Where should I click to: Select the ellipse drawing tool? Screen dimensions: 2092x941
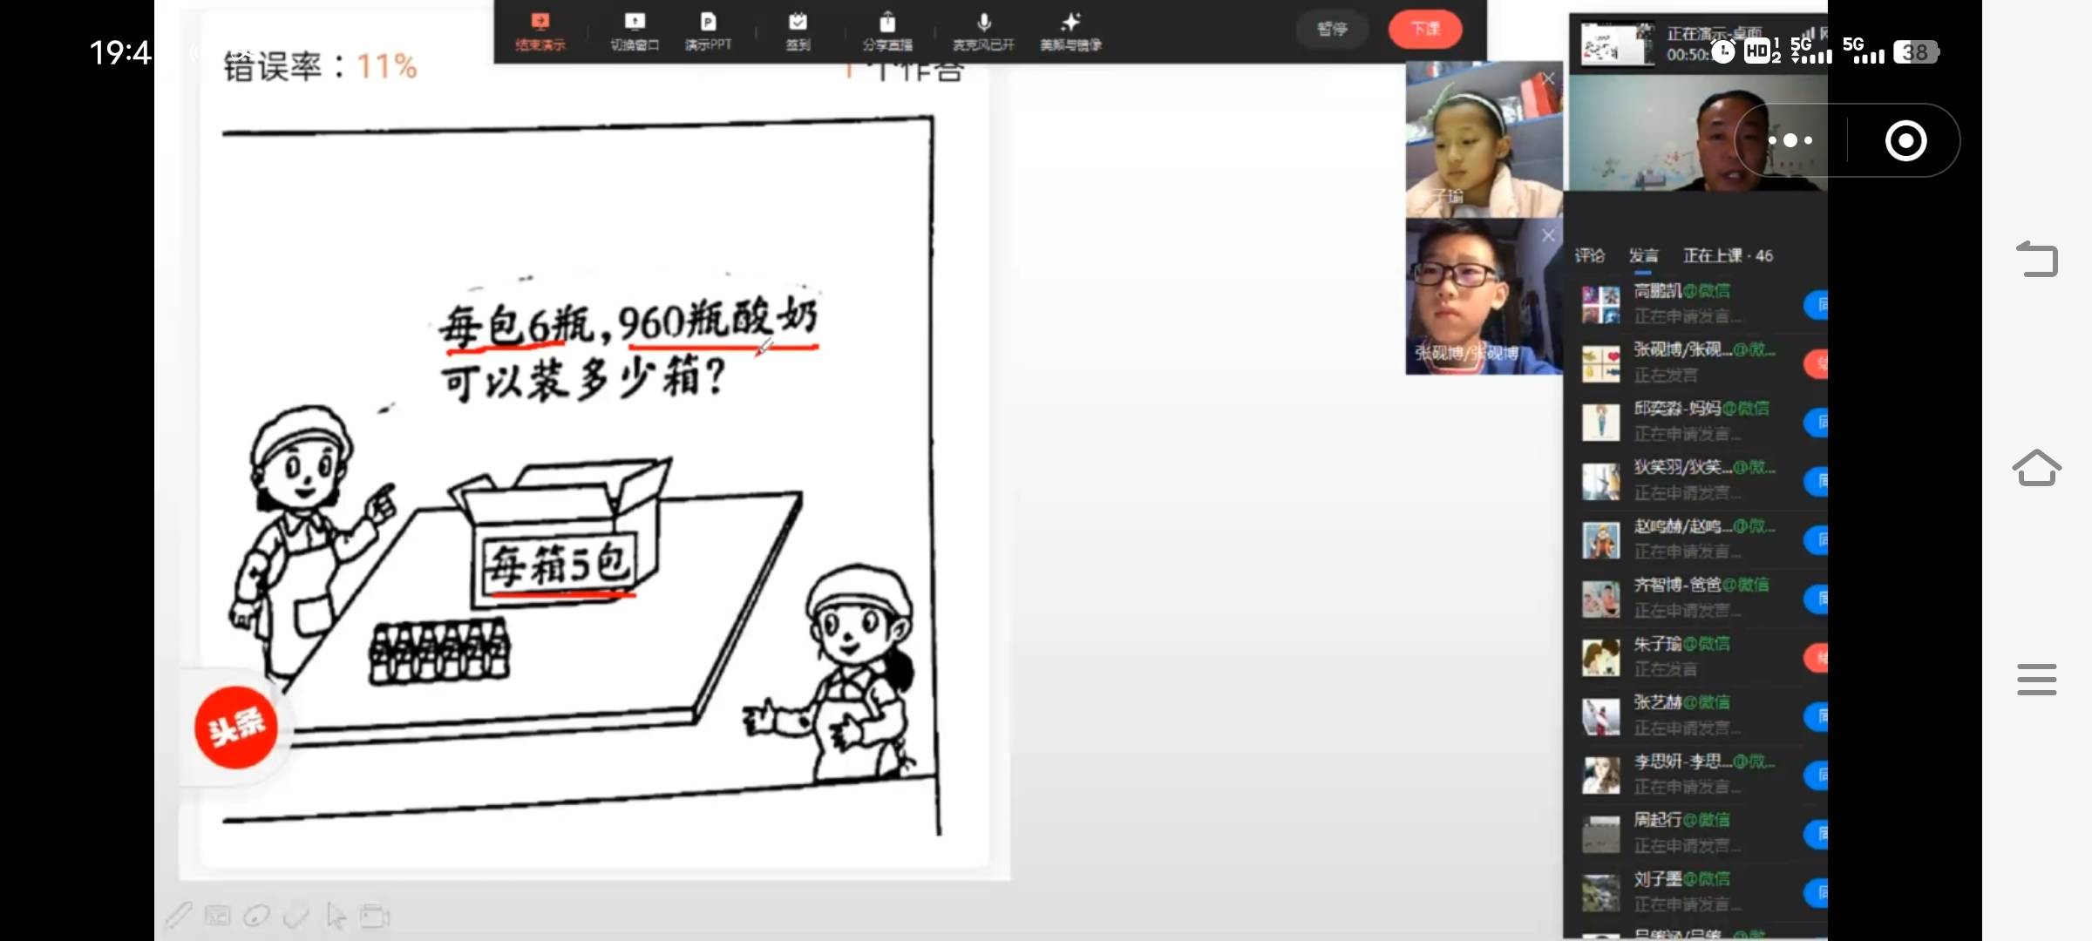[x=257, y=915]
